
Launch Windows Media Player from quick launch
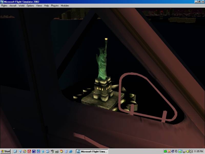[x=25, y=151]
